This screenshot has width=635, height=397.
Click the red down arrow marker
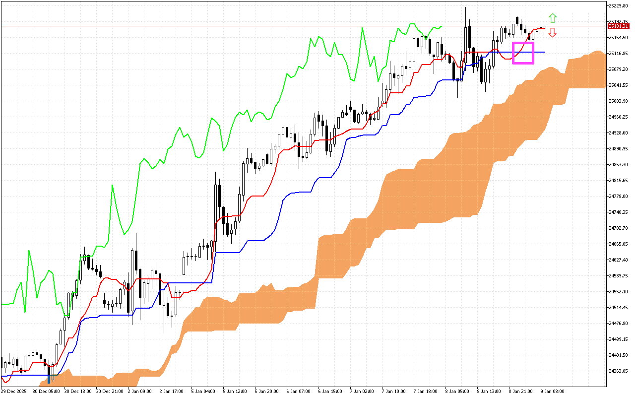[552, 33]
